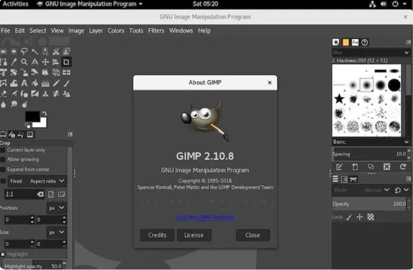Select the Dodge/Burn tool
Image resolution: width=413 pixels, height=270 pixels.
tap(24, 104)
